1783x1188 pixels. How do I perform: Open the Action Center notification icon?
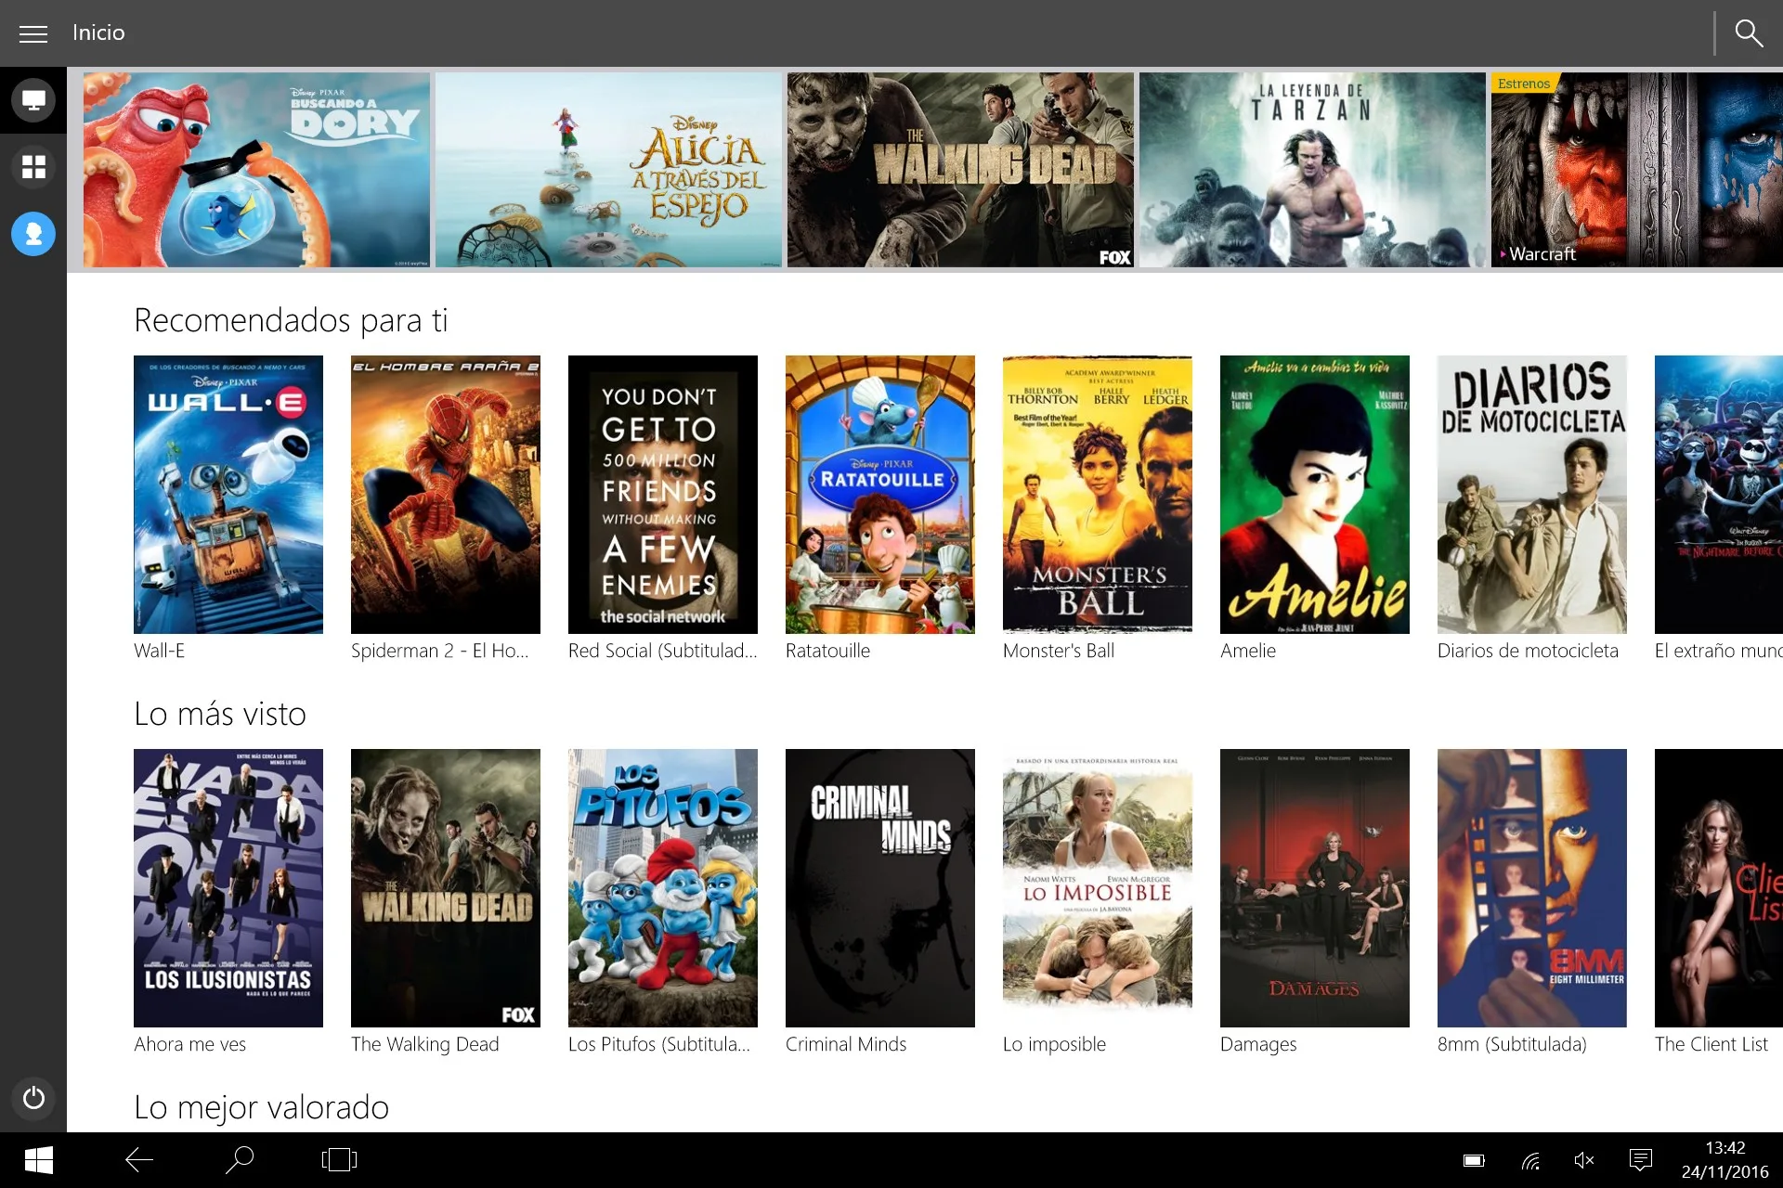click(x=1641, y=1160)
